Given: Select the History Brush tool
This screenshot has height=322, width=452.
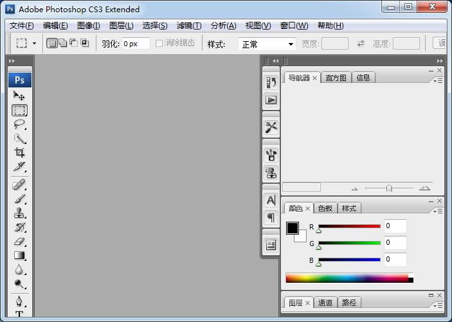Looking at the screenshot, I should [x=19, y=228].
